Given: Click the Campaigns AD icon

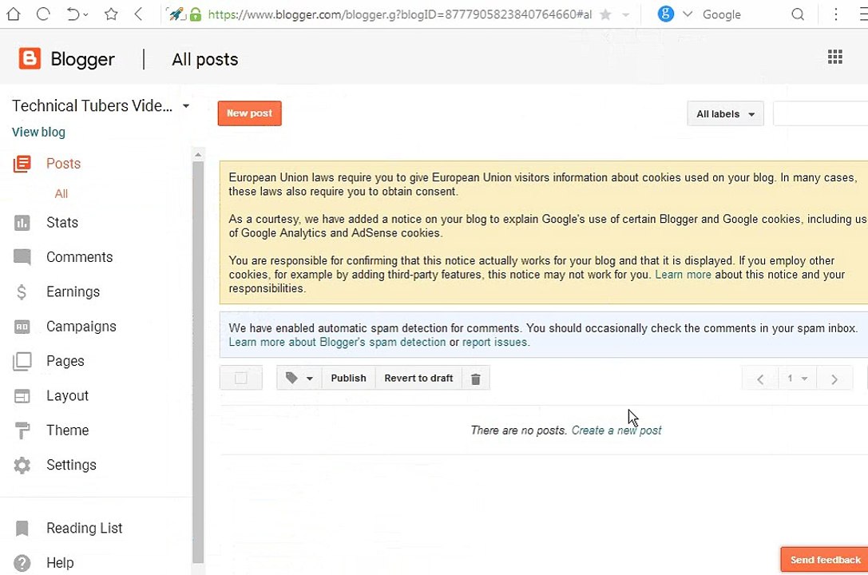Looking at the screenshot, I should pyautogui.click(x=22, y=327).
